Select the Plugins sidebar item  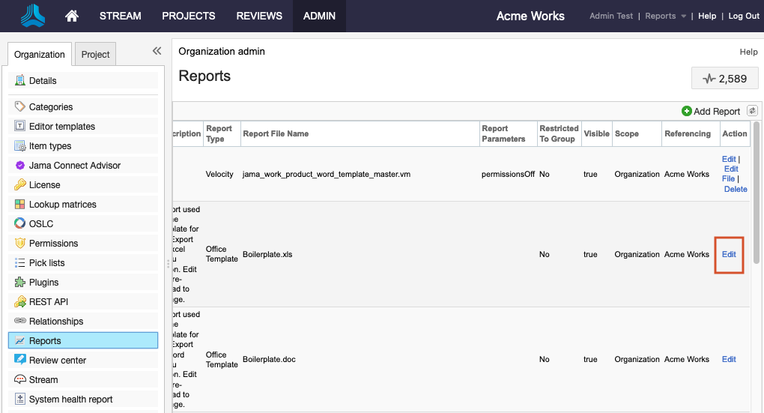pos(43,283)
